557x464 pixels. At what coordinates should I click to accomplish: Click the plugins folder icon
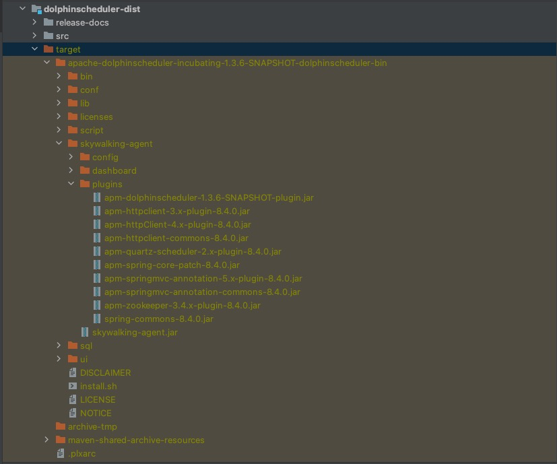tap(85, 184)
